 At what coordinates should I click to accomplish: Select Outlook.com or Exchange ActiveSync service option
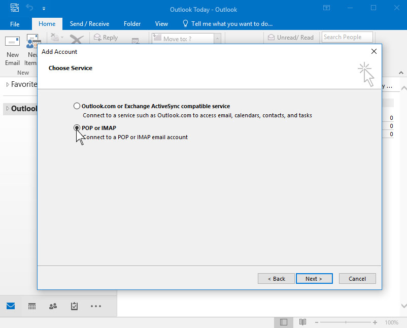pyautogui.click(x=77, y=106)
